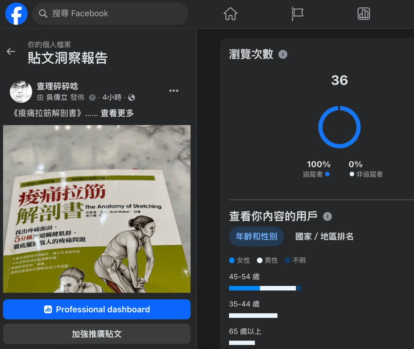
Task: Click in the 搜尋 Facebook search field
Action: [117, 14]
